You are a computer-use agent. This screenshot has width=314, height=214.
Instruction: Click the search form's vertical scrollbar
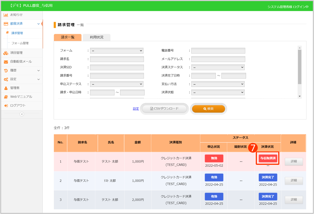tap(299, 67)
